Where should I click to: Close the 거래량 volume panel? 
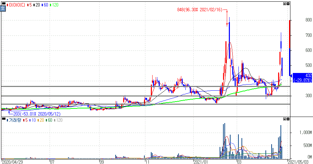click(x=288, y=119)
